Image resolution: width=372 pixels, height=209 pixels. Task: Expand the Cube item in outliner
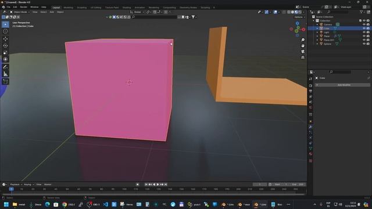[317, 28]
